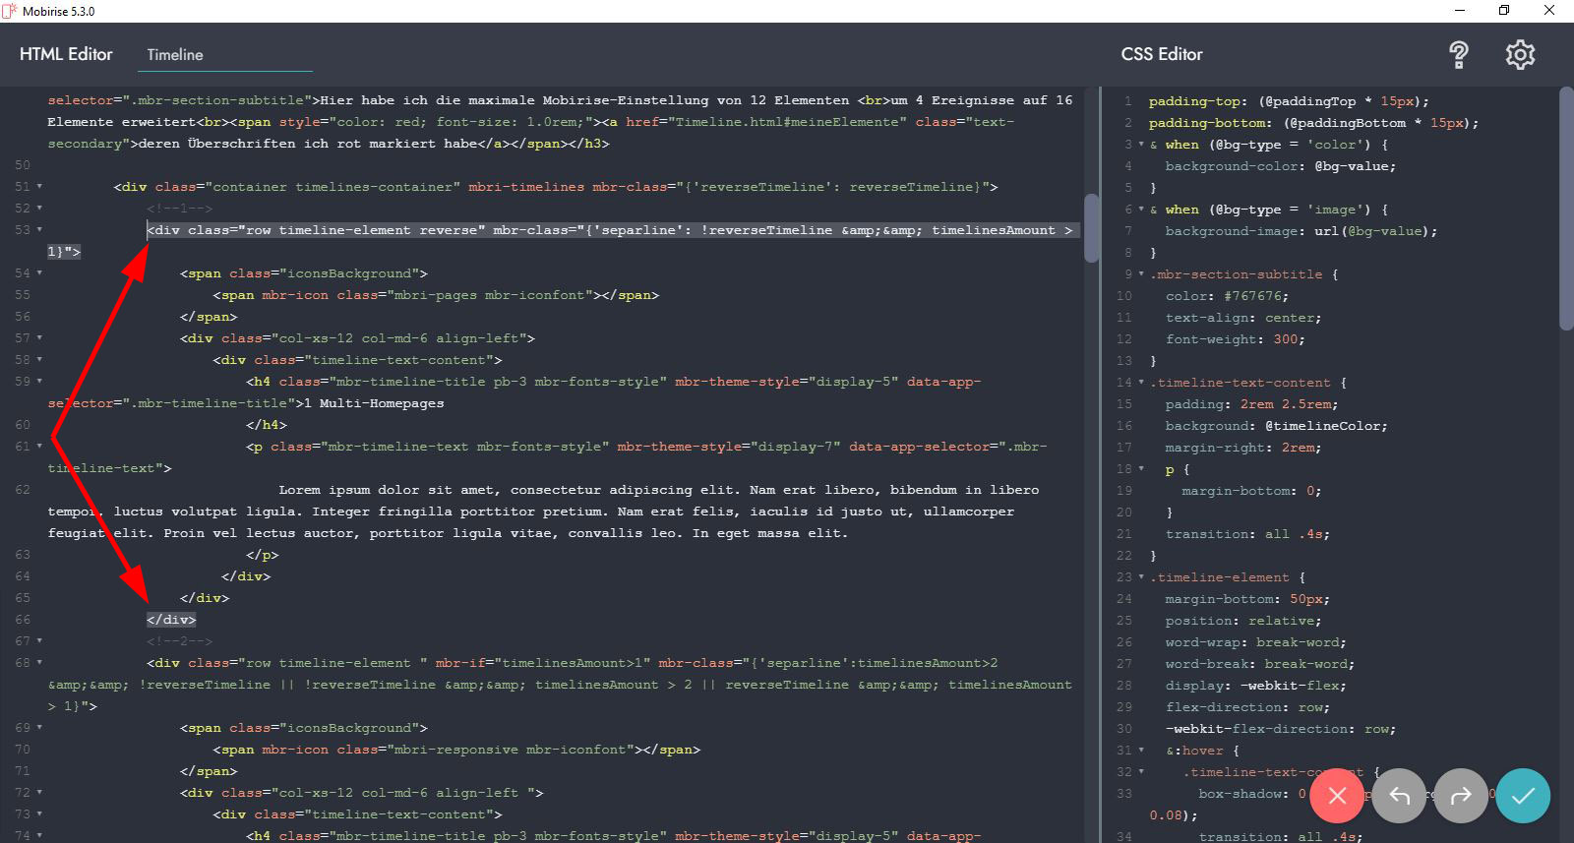This screenshot has height=843, width=1574.
Task: Click the red cancel X button
Action: coord(1337,796)
